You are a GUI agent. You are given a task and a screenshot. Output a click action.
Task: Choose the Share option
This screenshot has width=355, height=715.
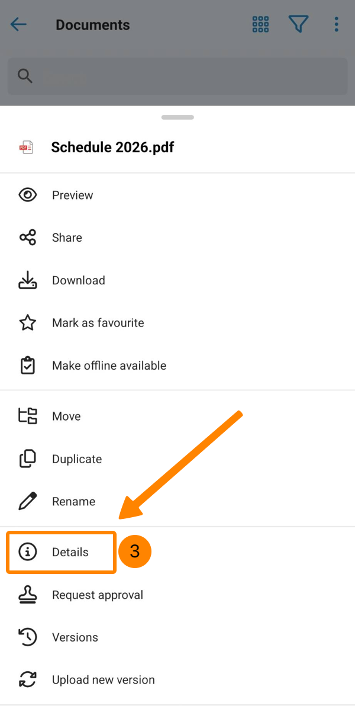point(67,238)
